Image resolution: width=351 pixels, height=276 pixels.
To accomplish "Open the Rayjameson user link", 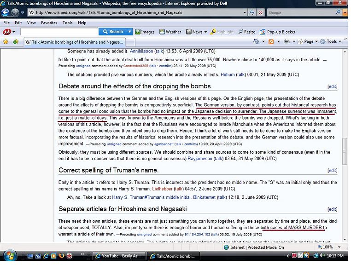I will pos(199,159).
